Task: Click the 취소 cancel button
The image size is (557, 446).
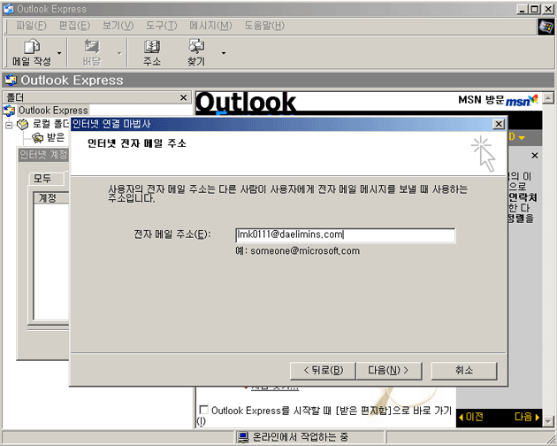Action: pyautogui.click(x=464, y=371)
